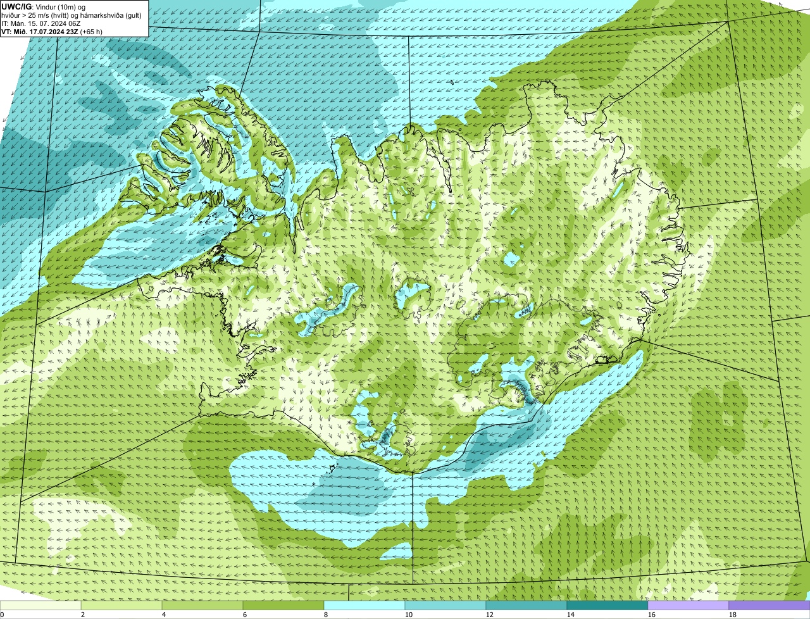Click the legend label "2"
Viewport: 810px width, 619px height.
83,615
